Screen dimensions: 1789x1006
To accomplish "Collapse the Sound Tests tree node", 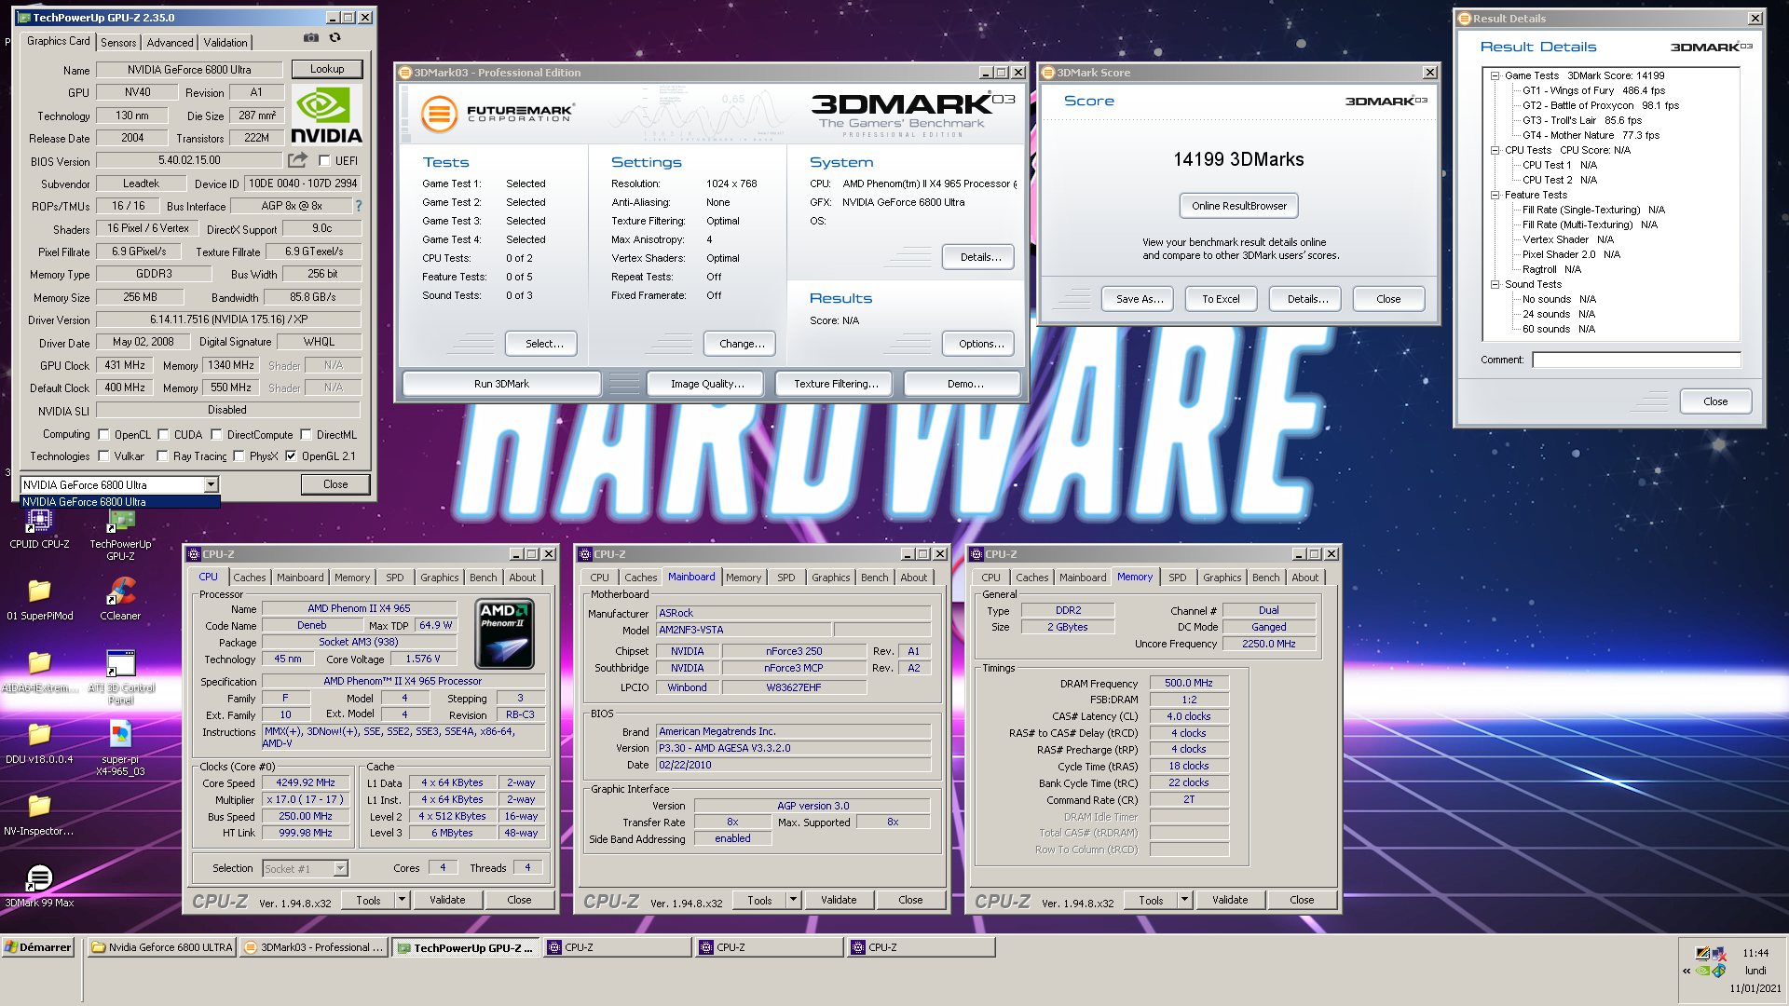I will coord(1495,284).
